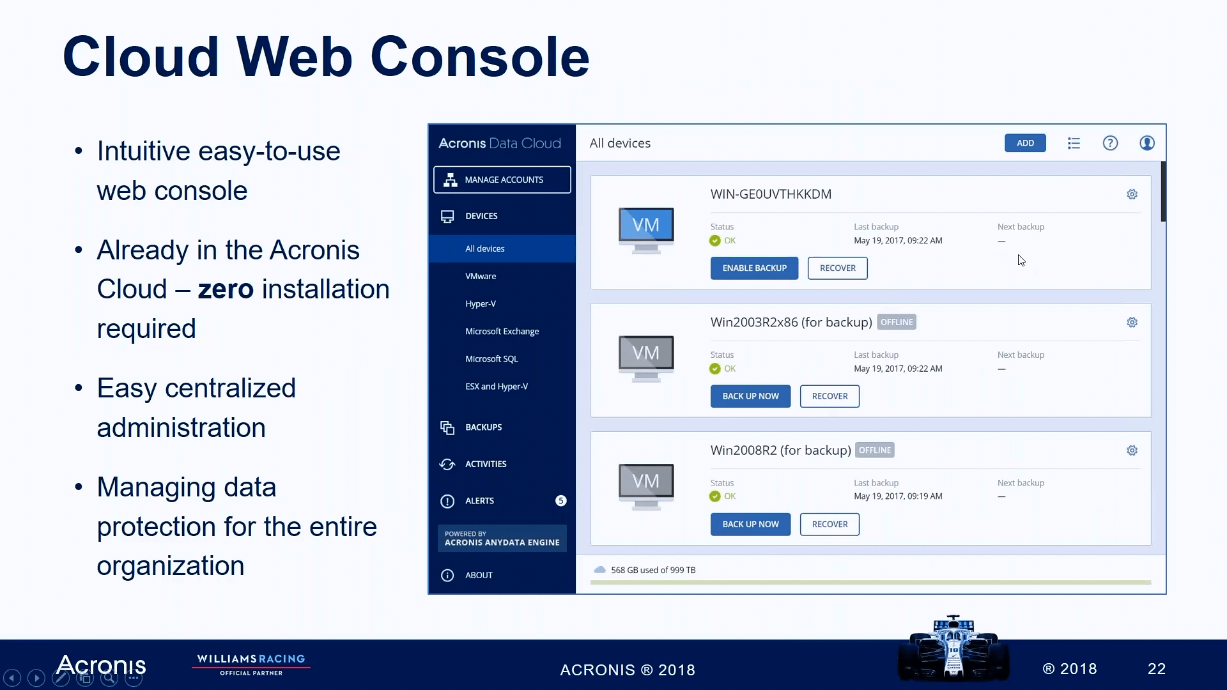Click the racing car image
This screenshot has height=690, width=1227.
(x=953, y=647)
